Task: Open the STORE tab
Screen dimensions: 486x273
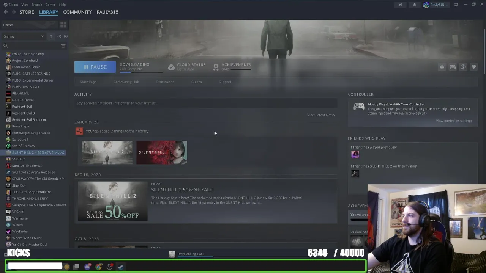Action: tap(27, 12)
